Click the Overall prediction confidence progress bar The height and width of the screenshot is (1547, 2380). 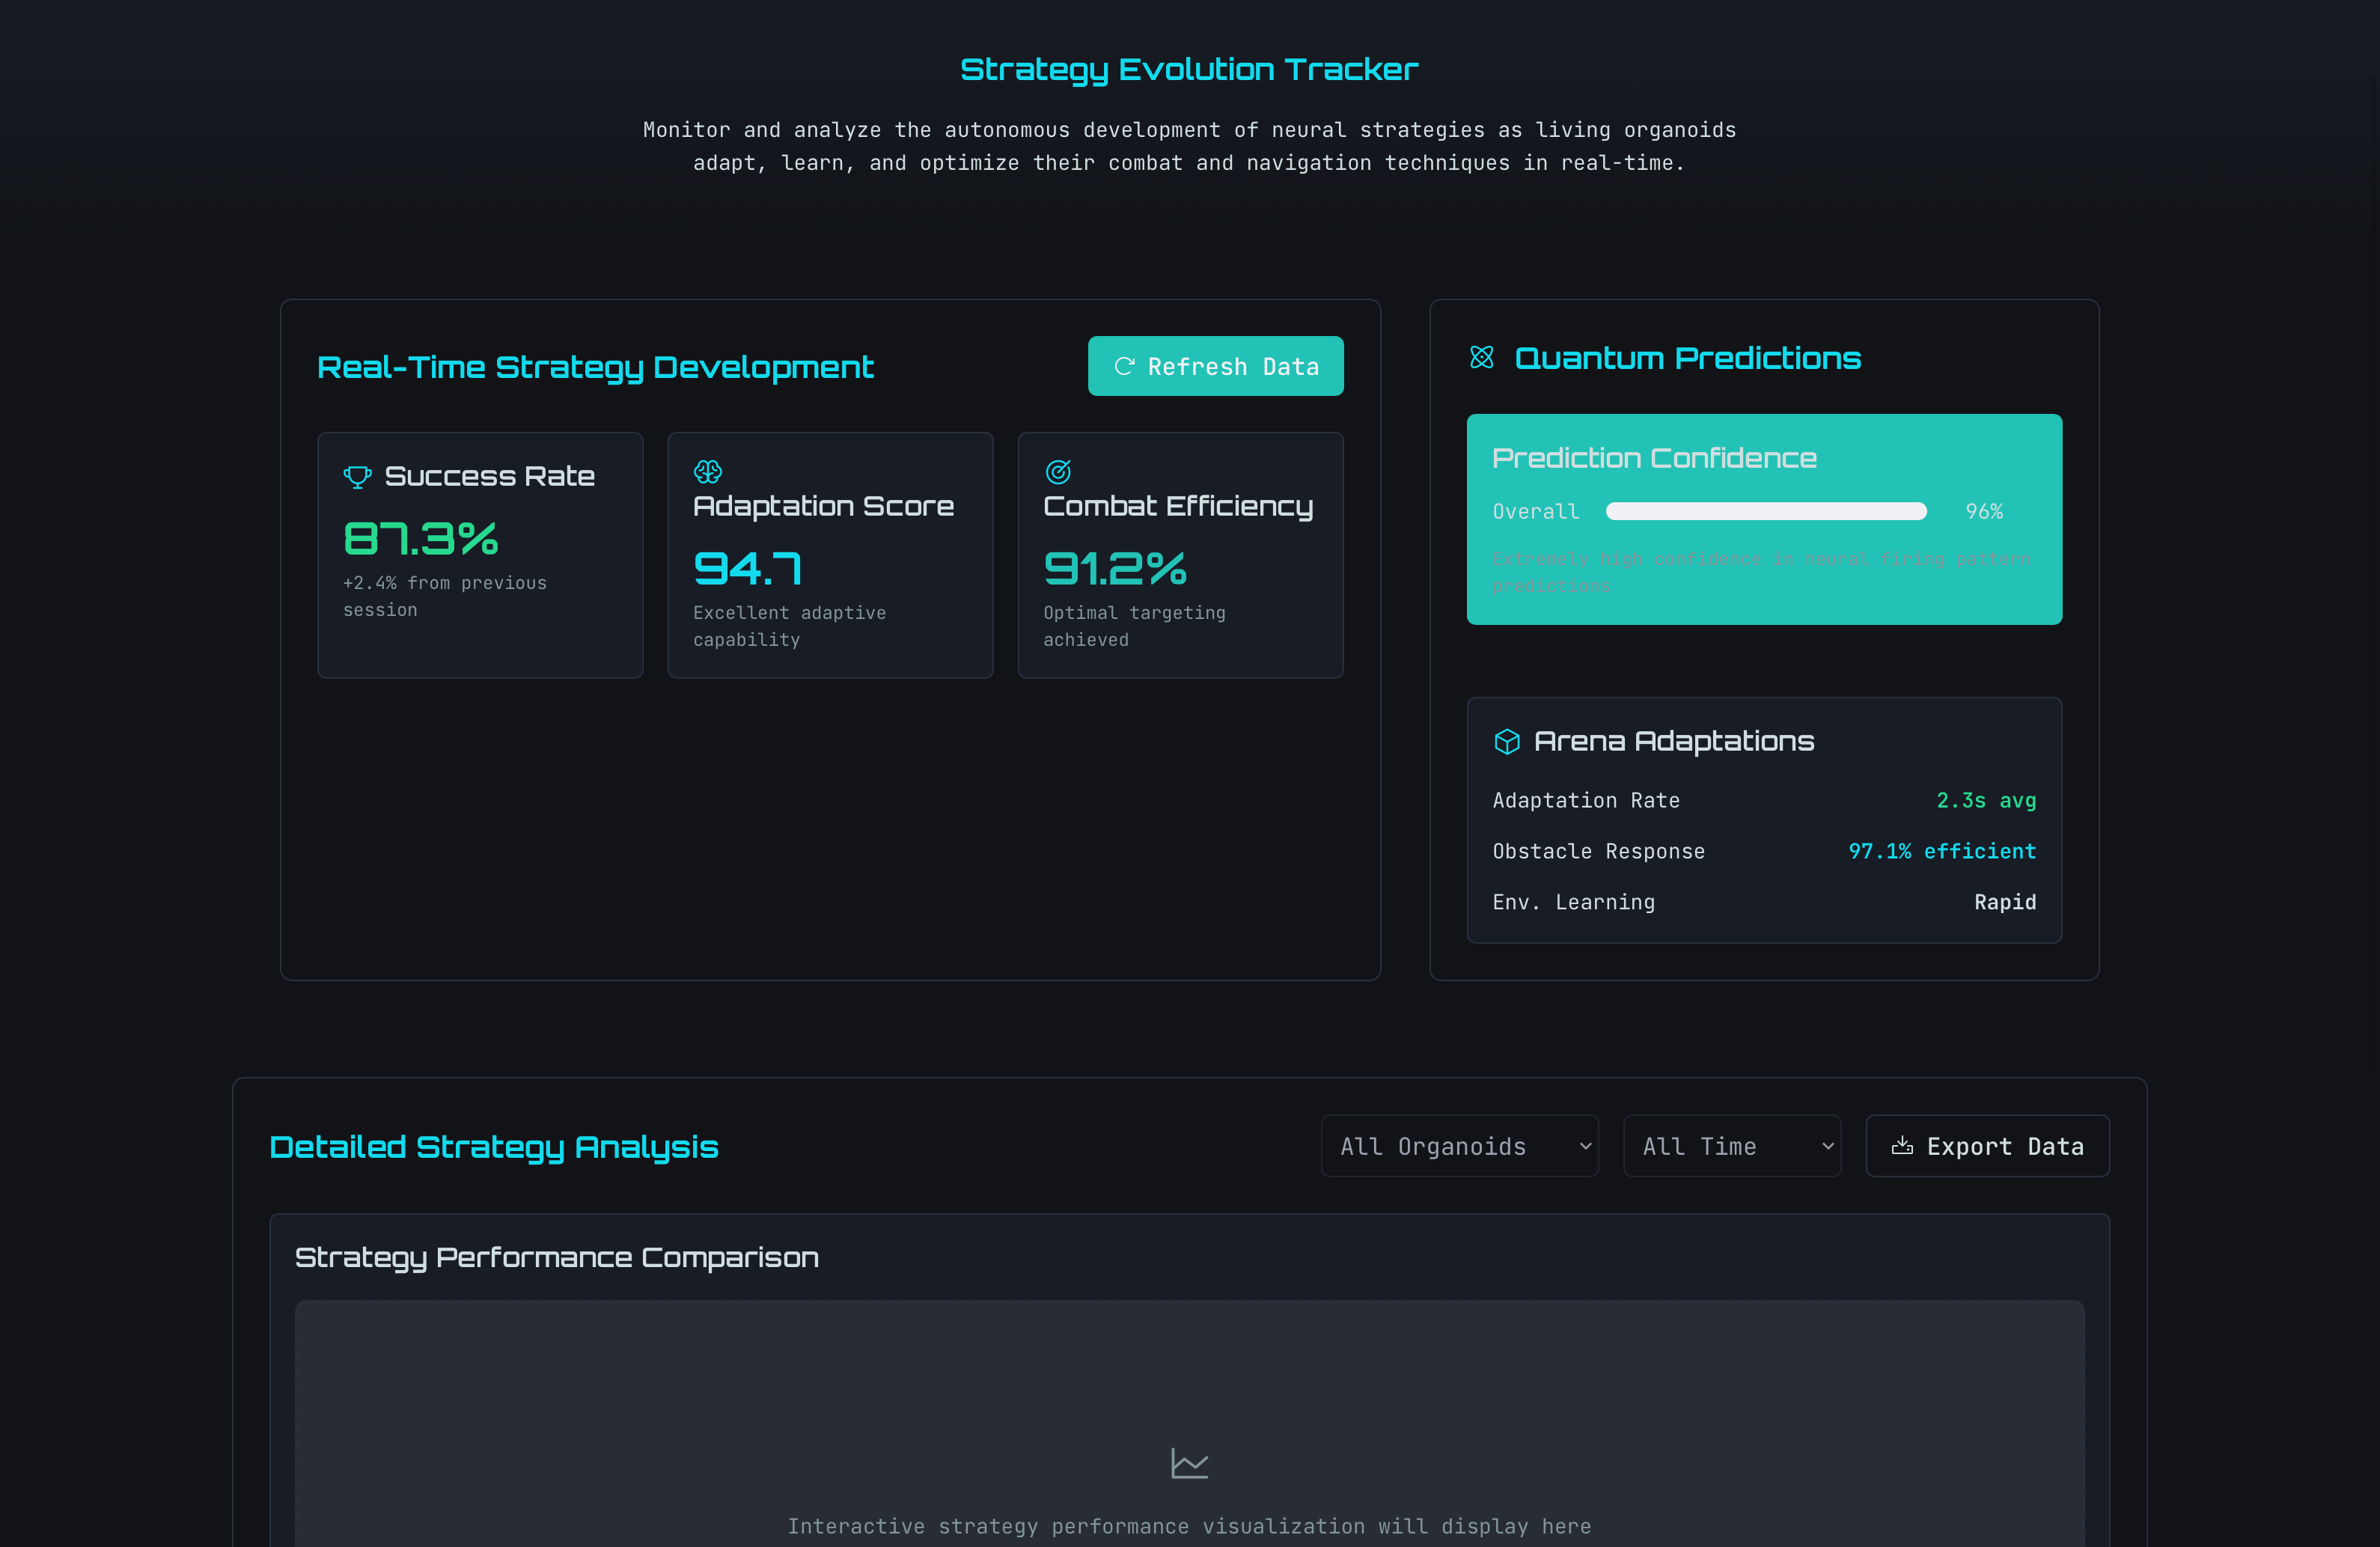pos(1766,512)
